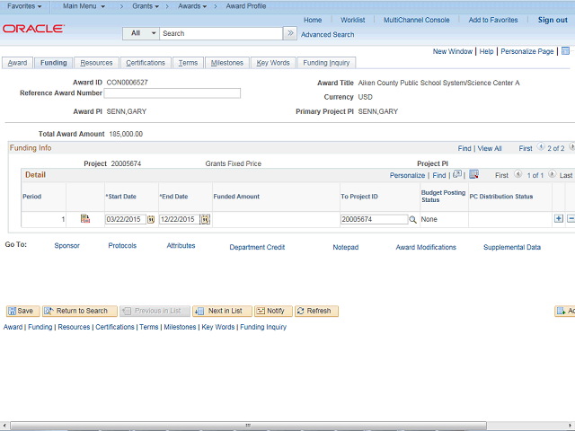Click Add to Favorites link
The width and height of the screenshot is (575, 431).
[493, 20]
